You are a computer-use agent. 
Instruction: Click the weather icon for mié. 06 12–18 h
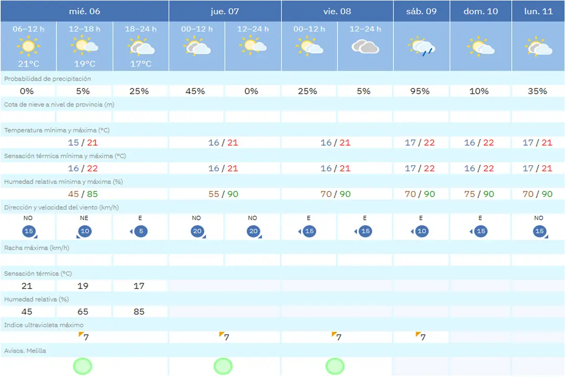85,46
